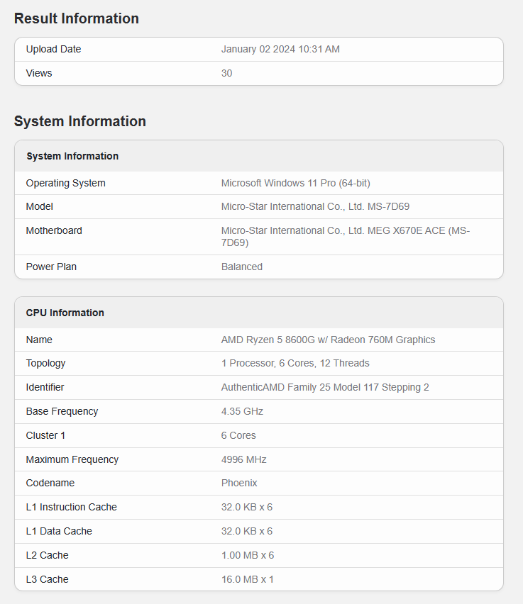Viewport: 523px width, 604px height.
Task: Click the Result Information heading
Action: (77, 19)
